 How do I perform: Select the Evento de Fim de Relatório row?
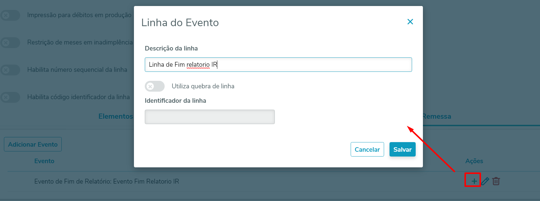pyautogui.click(x=107, y=181)
